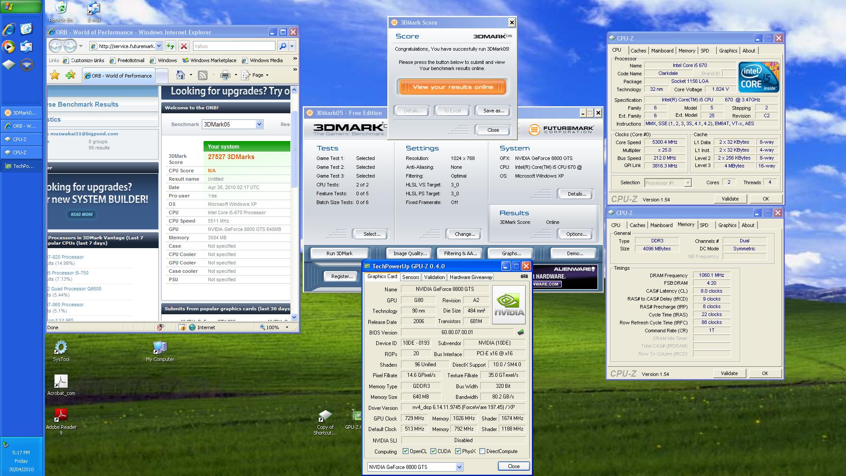This screenshot has height=476, width=846.
Task: Uncheck the OpenCL checkbox
Action: pos(406,451)
